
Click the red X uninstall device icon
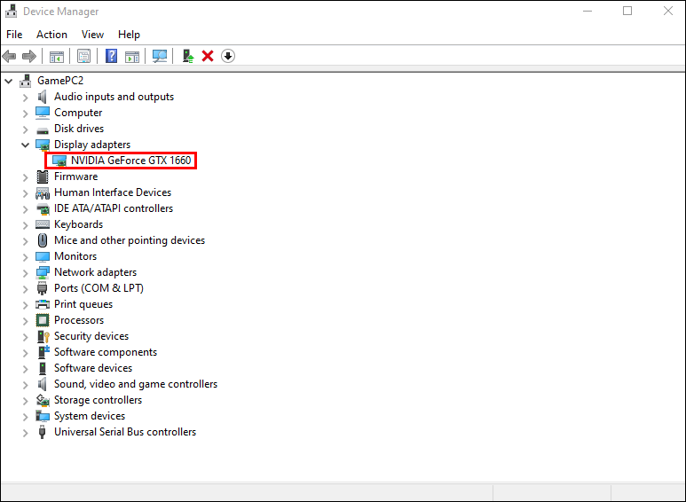coord(208,56)
